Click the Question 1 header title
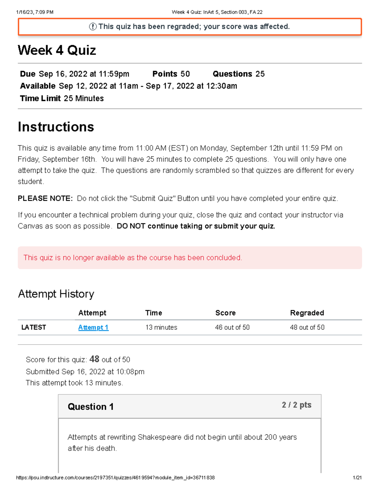379x490 pixels. (x=91, y=407)
